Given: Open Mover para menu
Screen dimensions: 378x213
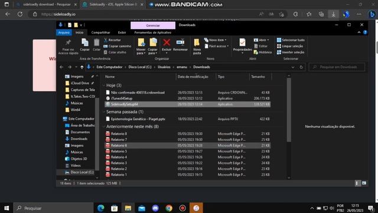Looking at the screenshot, I should (141, 46).
